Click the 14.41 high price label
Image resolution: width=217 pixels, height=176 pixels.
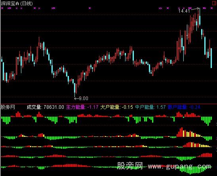click(184, 11)
